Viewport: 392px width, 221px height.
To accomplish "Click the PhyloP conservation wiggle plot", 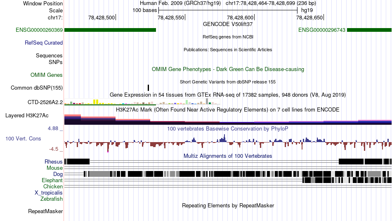I will [228, 143].
